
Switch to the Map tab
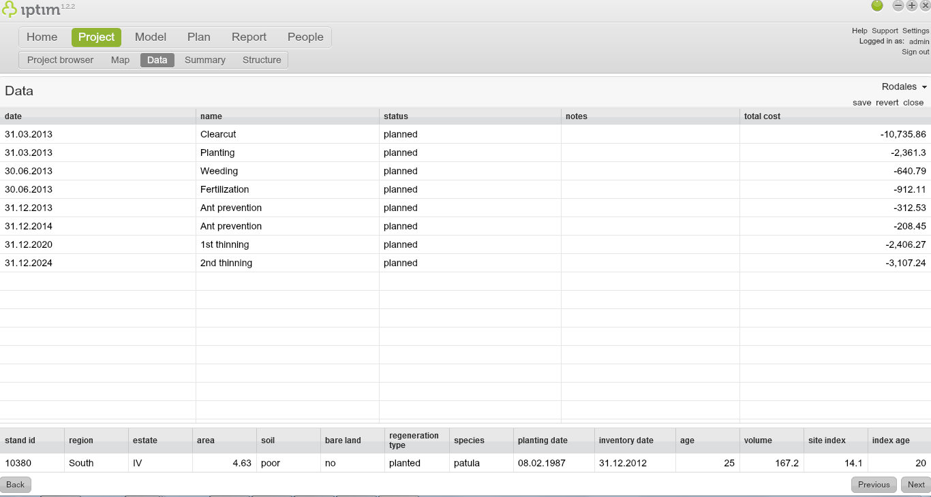[x=120, y=60]
